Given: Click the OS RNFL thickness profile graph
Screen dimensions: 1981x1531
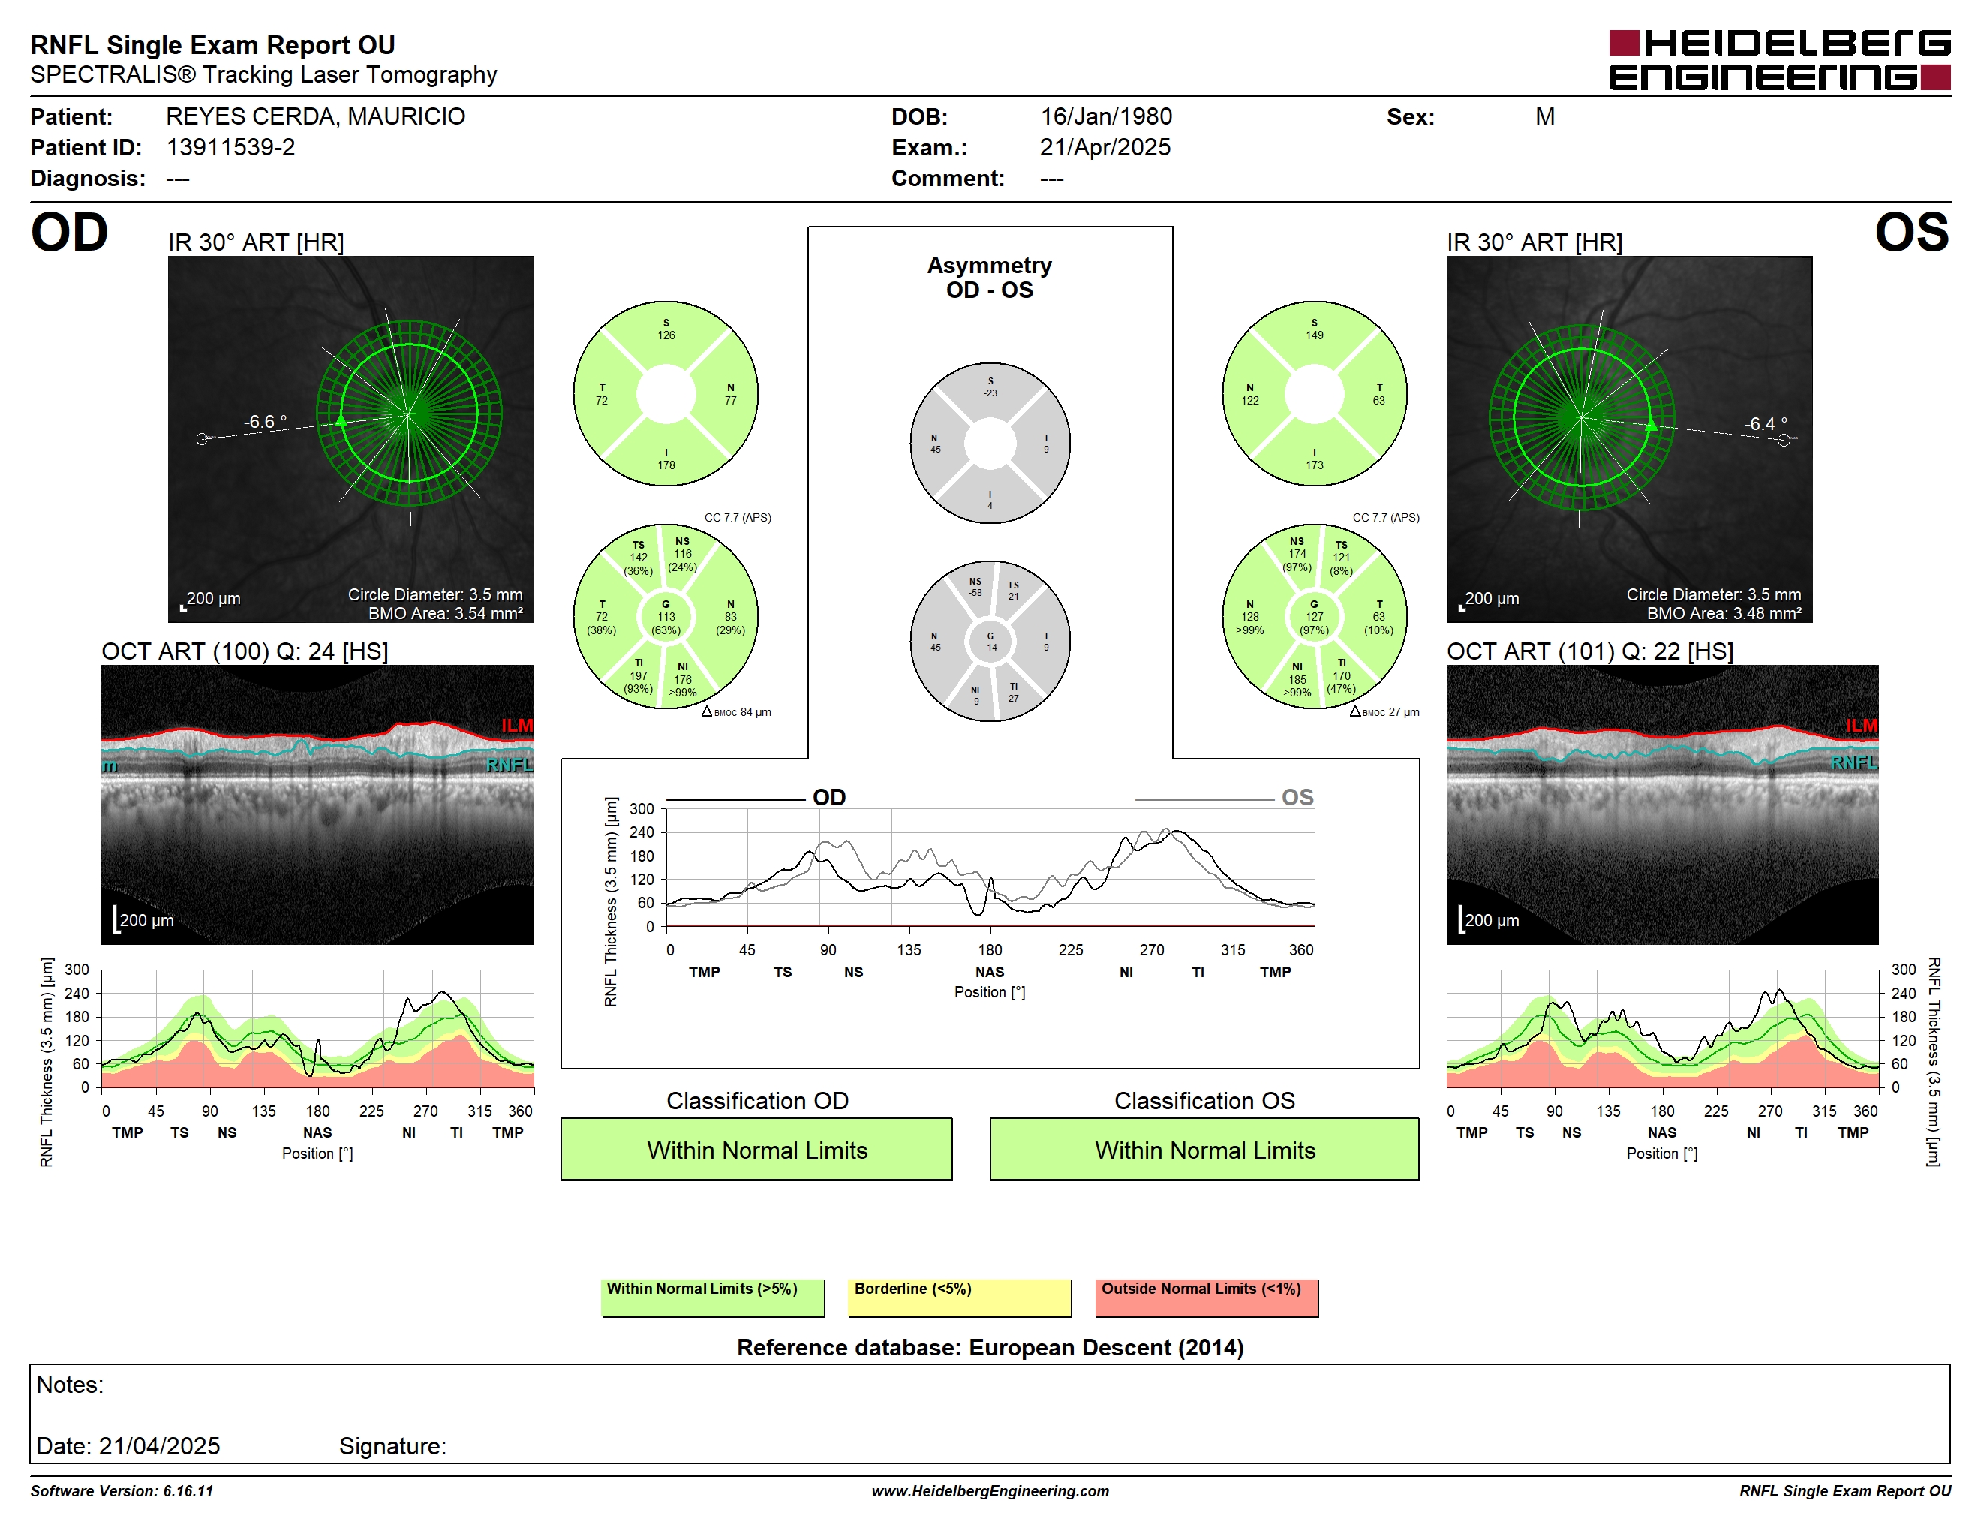Looking at the screenshot, I should (x=1663, y=1028).
